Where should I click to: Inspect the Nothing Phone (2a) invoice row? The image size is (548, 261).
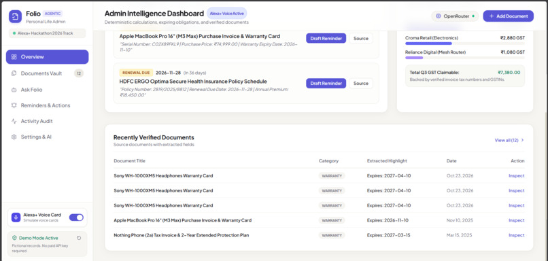[x=517, y=235]
